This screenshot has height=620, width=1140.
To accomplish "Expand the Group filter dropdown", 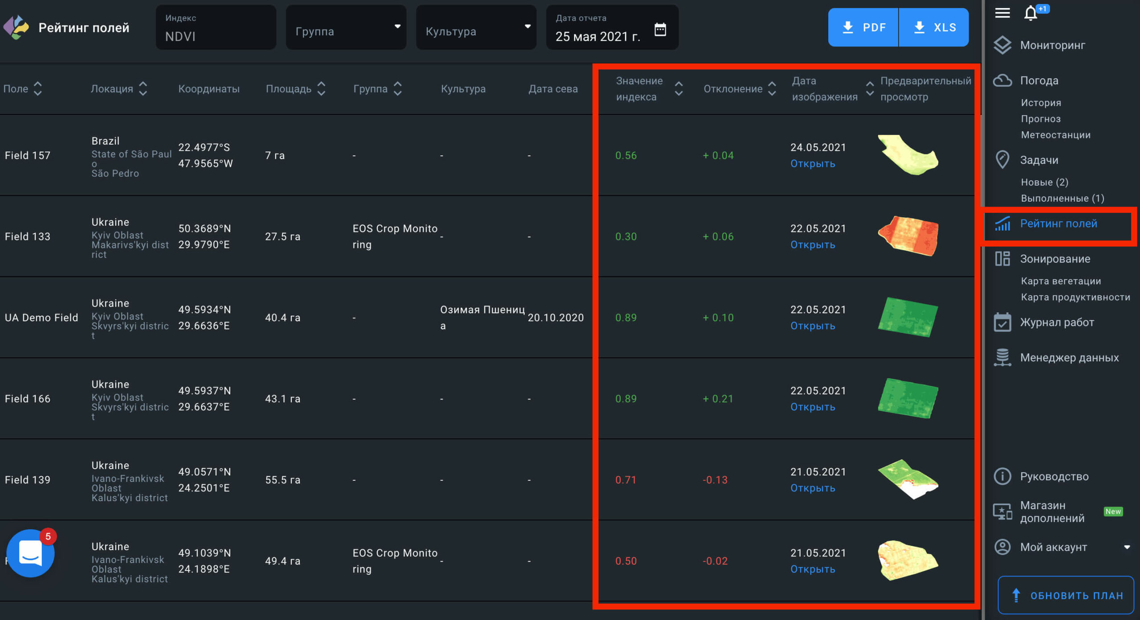I will 397,27.
